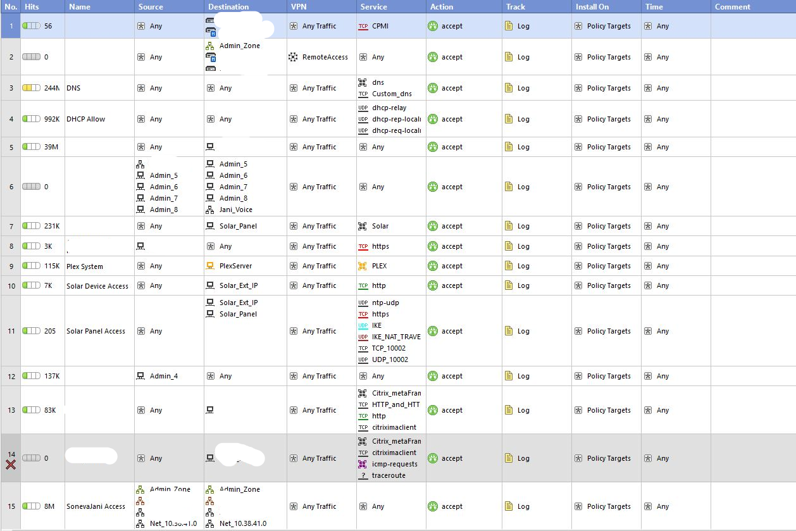The height and width of the screenshot is (531, 796).
Task: Click the accept icon in rule 9
Action: 433,266
